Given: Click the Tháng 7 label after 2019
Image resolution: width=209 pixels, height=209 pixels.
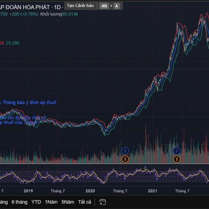Looking at the screenshot, I should pos(58,191).
